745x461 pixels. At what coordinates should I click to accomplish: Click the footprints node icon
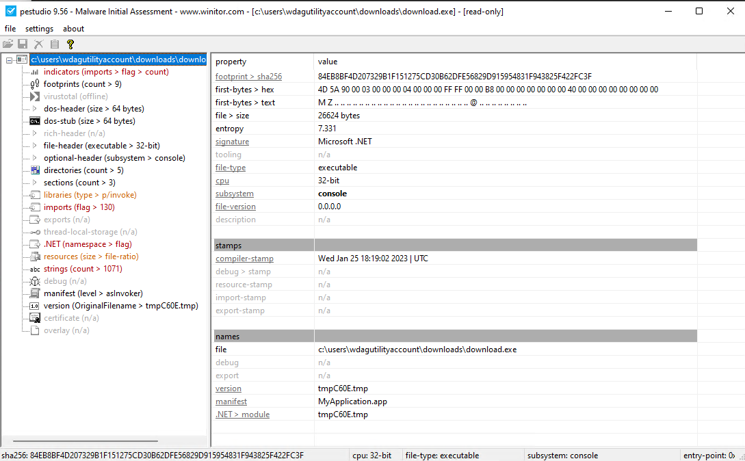click(x=34, y=84)
